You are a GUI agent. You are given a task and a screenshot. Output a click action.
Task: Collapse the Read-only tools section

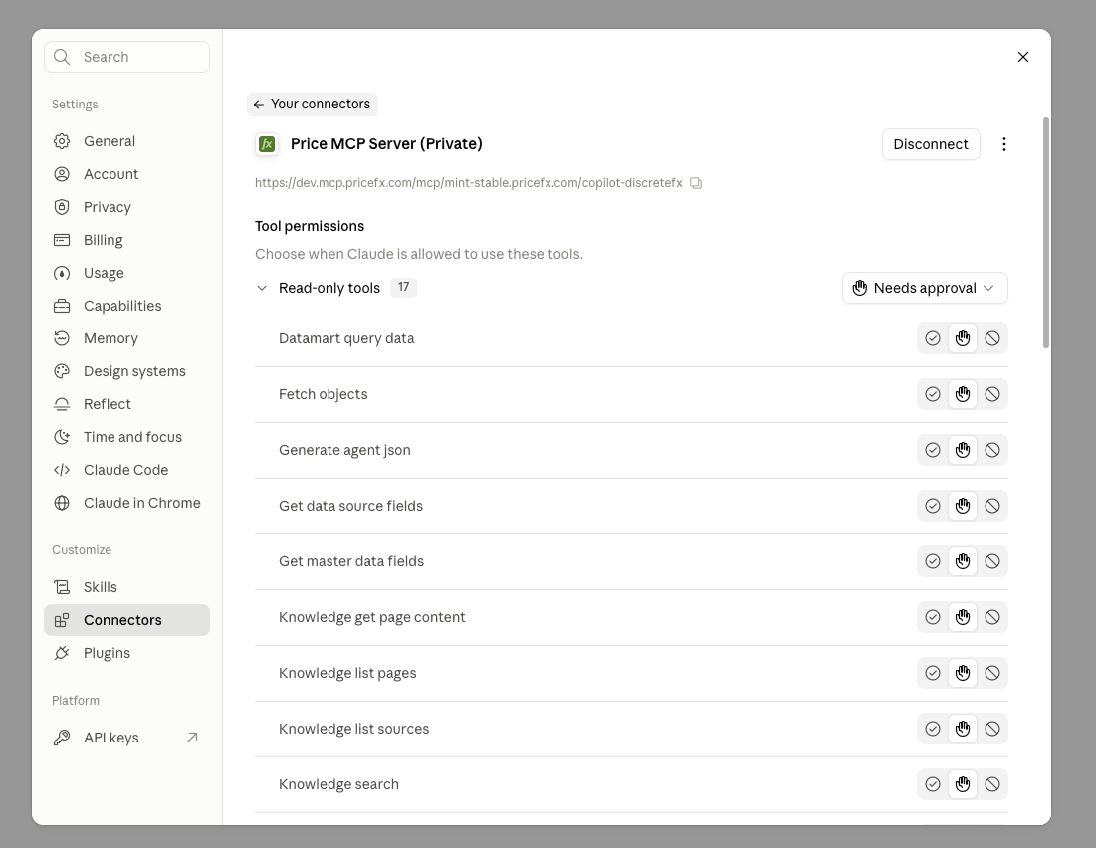coord(262,288)
